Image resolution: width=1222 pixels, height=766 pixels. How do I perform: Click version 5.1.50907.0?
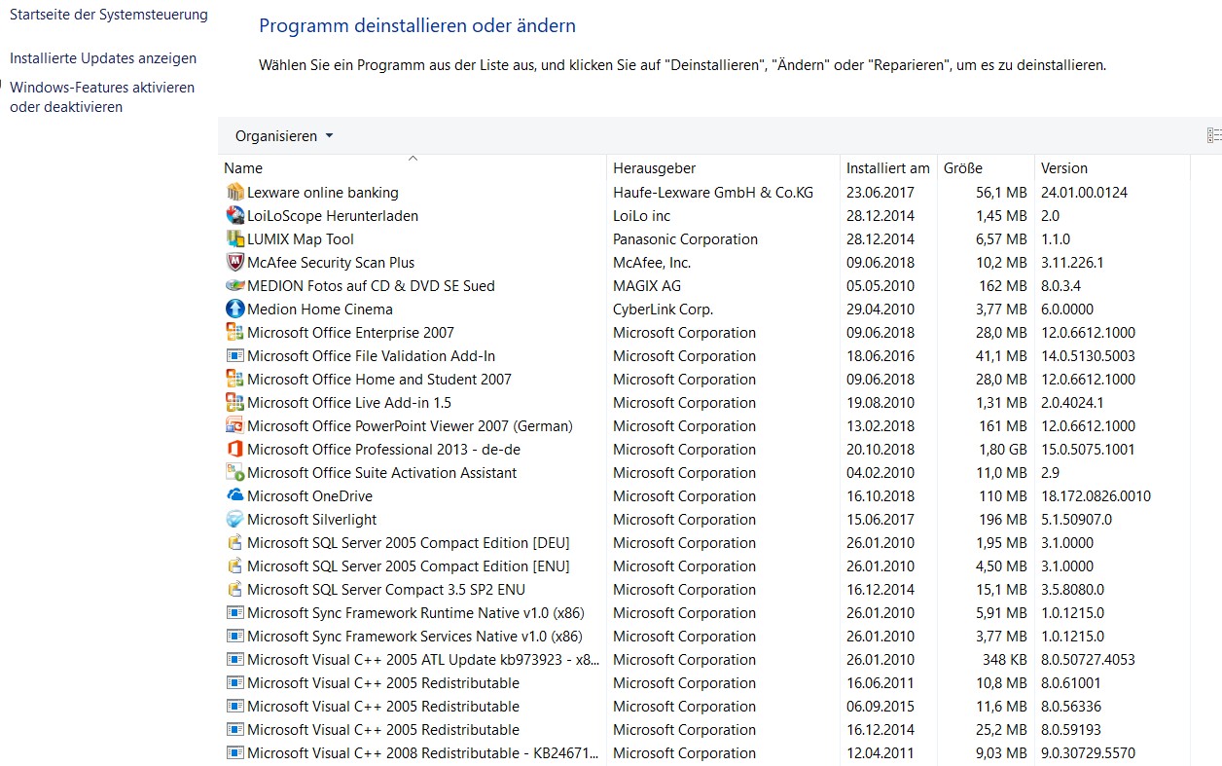coord(1076,520)
